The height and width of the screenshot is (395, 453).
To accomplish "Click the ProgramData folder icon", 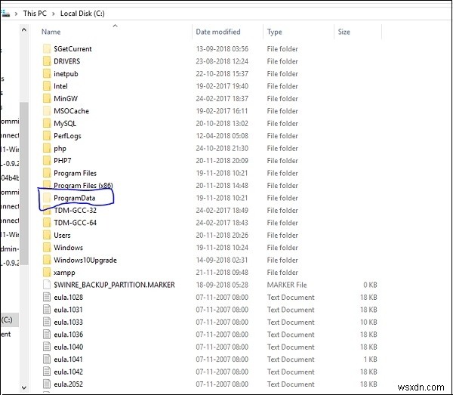I will point(47,198).
